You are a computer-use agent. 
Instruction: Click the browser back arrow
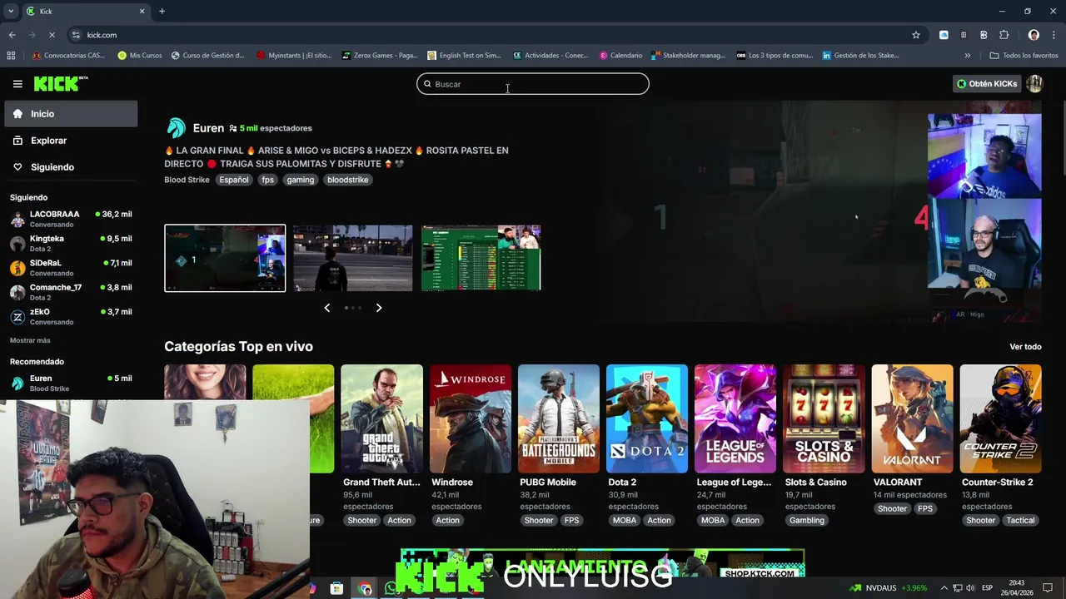coord(12,35)
